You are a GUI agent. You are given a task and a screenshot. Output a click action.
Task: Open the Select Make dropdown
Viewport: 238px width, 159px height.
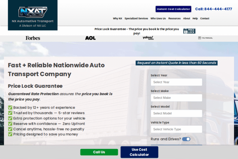pos(176,98)
